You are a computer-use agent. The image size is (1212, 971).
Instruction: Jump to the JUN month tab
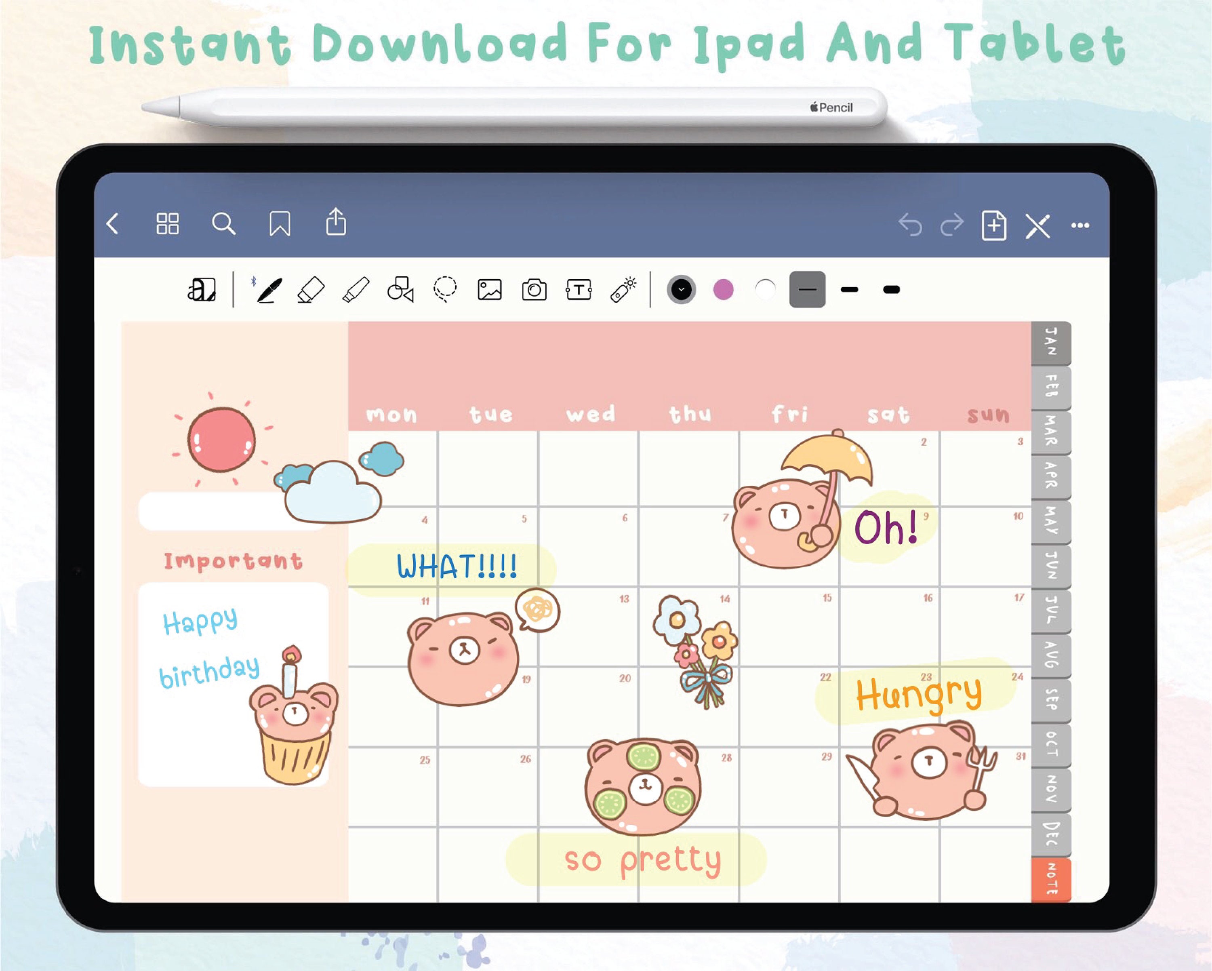(x=1051, y=567)
